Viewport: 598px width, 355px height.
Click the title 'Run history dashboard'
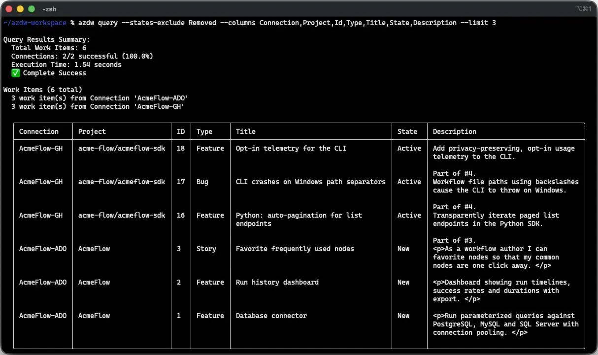[x=277, y=282]
